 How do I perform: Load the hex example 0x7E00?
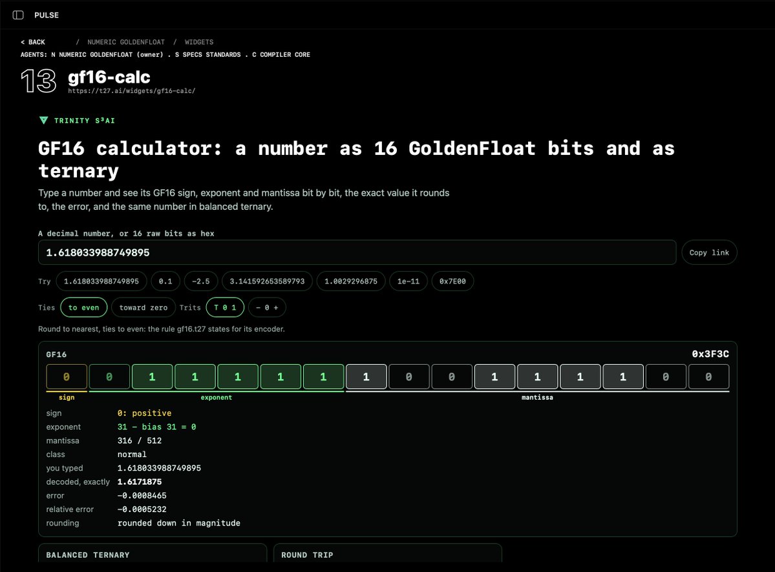[452, 281]
